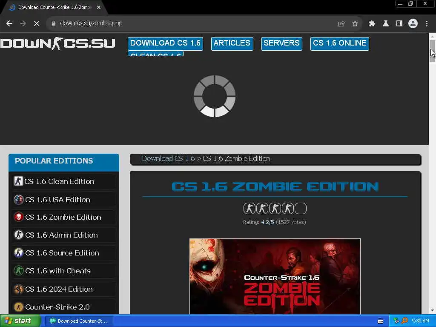Click the magnifier tray icon
The height and width of the screenshot is (327, 436).
[x=404, y=321]
